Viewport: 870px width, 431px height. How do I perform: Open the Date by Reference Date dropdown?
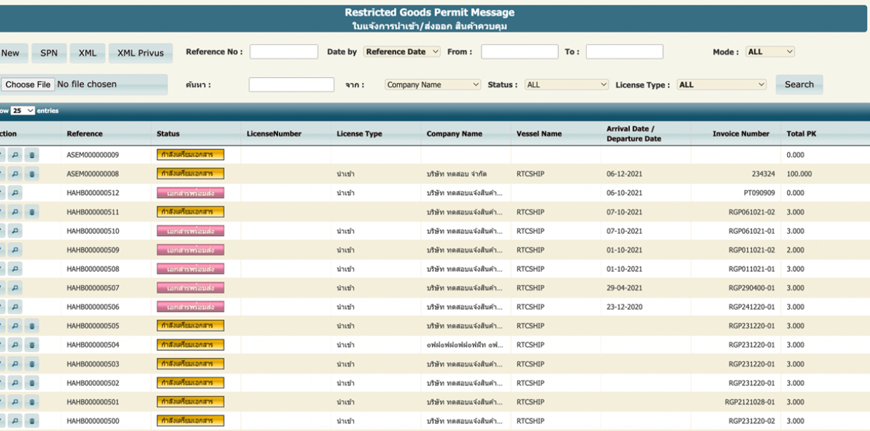[x=402, y=52]
